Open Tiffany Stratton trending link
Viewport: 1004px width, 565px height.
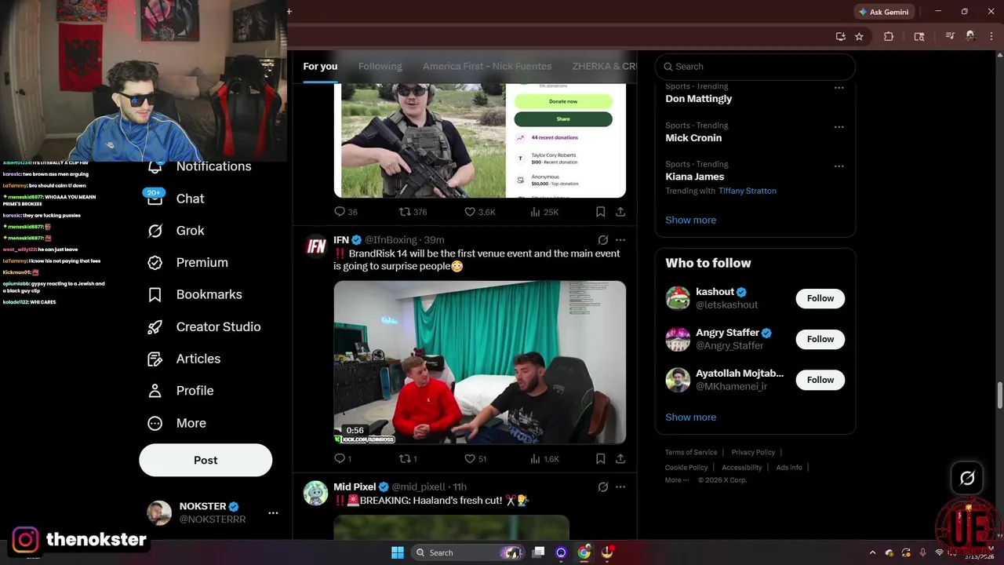click(747, 191)
